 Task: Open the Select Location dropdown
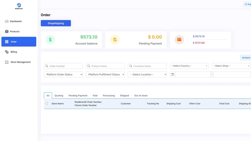[x=147, y=75]
